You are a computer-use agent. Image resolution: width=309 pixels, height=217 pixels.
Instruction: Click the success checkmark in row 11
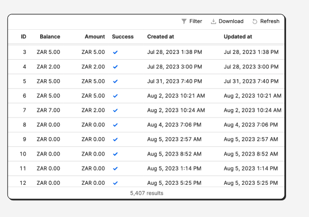point(115,168)
